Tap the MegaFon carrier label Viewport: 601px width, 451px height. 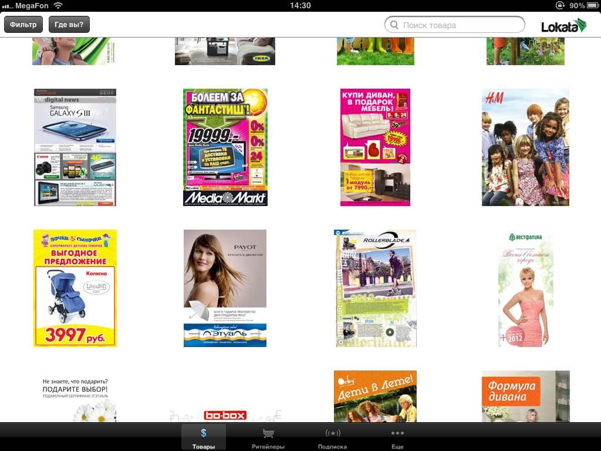32,6
